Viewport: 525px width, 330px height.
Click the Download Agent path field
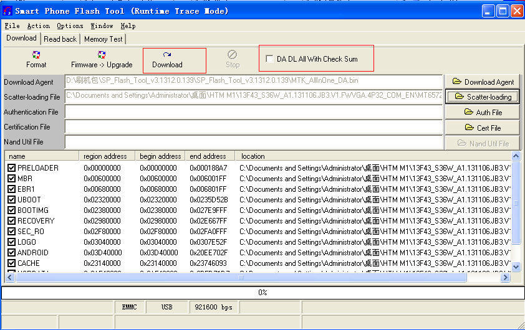pos(254,81)
